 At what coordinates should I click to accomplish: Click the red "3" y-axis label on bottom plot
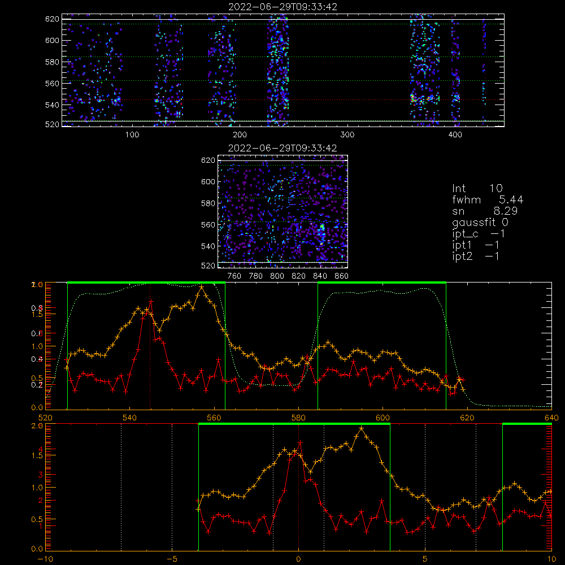pyautogui.click(x=40, y=475)
